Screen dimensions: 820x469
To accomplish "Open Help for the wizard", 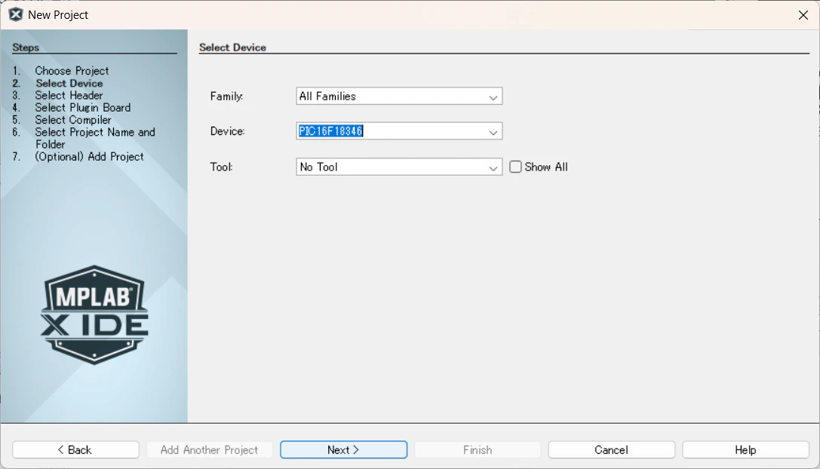I will [x=745, y=449].
